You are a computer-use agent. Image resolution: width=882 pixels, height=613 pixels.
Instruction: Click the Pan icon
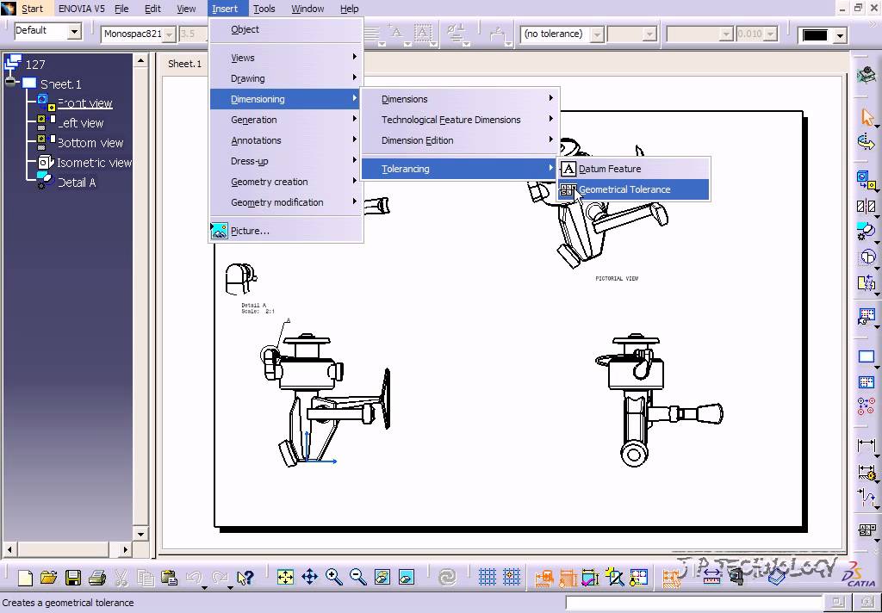[x=310, y=577]
